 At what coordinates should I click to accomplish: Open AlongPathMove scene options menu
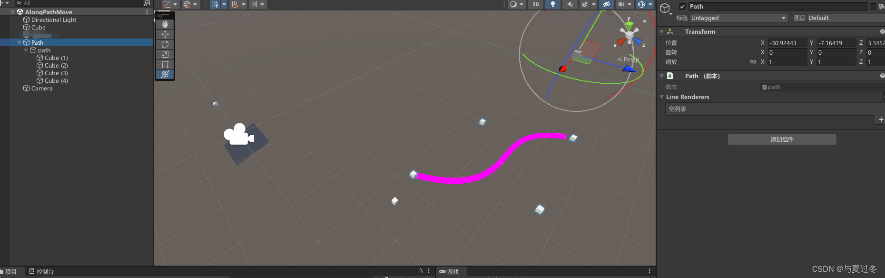click(x=147, y=12)
